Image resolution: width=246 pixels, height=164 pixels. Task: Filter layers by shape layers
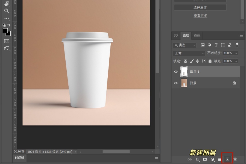point(223,45)
